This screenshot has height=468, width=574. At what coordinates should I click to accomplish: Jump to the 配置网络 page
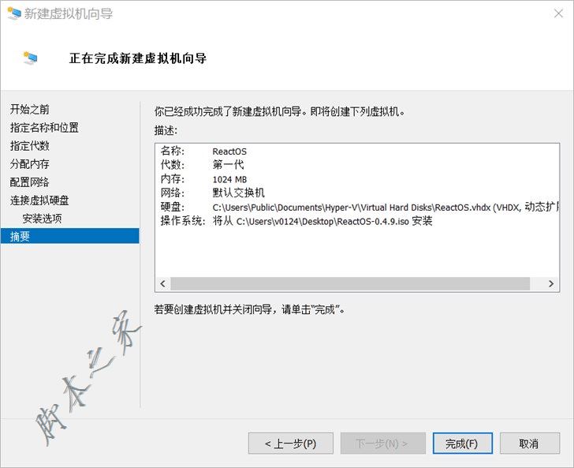tap(30, 182)
